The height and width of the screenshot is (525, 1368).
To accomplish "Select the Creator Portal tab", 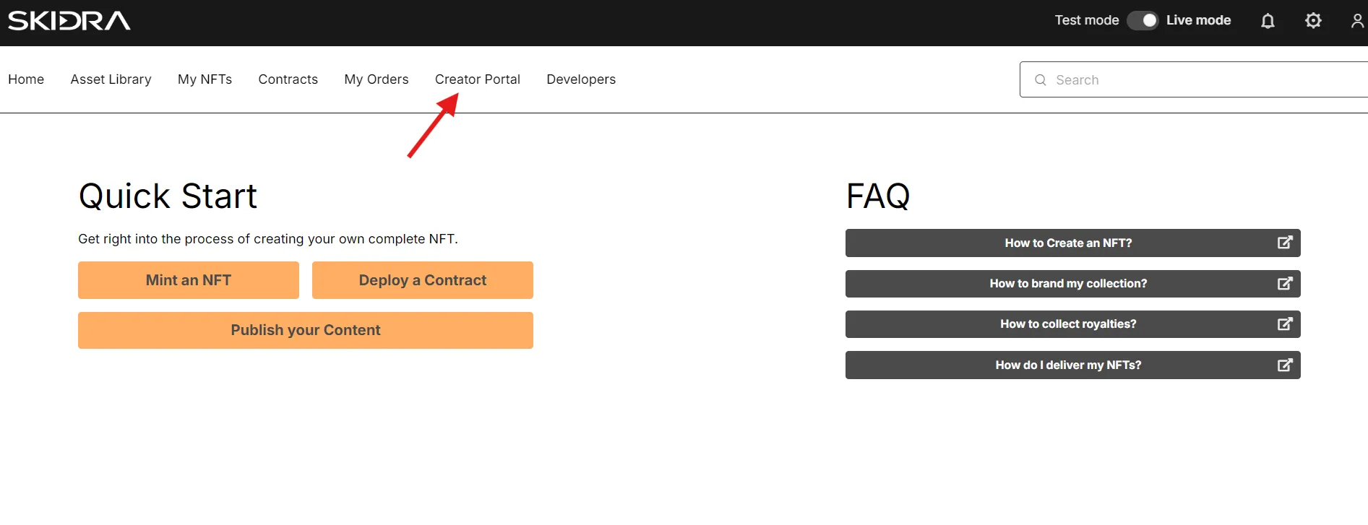I will click(477, 79).
